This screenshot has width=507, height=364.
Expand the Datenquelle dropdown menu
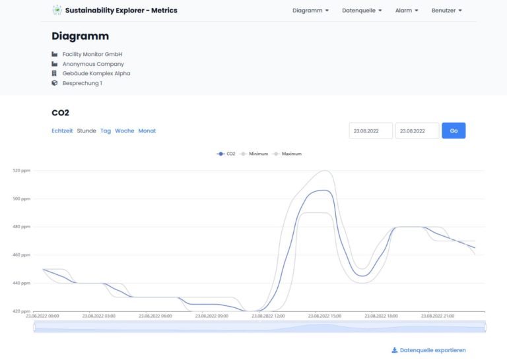(x=362, y=11)
